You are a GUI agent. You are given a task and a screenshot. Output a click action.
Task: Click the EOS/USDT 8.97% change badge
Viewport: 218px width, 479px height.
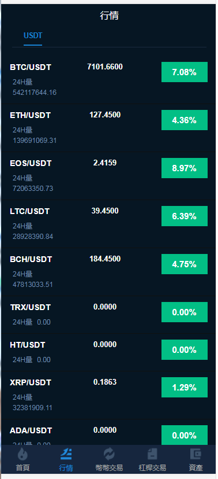[x=185, y=168]
